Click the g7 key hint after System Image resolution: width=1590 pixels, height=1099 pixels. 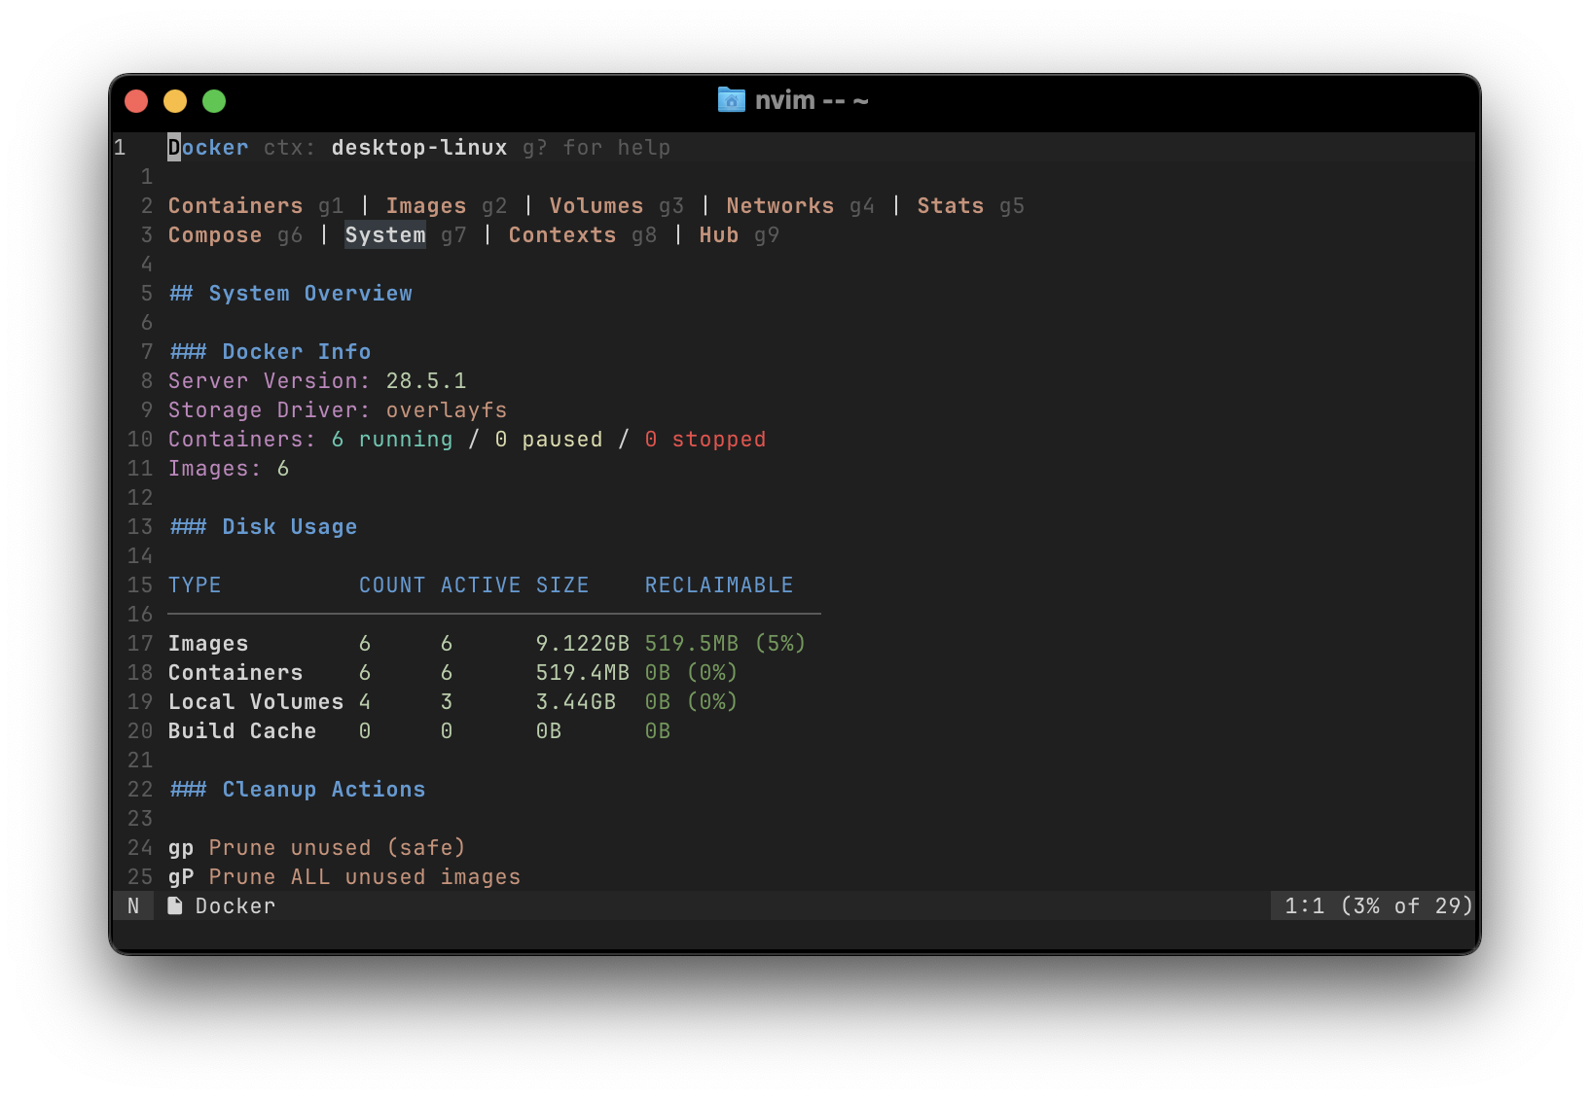[x=453, y=235]
